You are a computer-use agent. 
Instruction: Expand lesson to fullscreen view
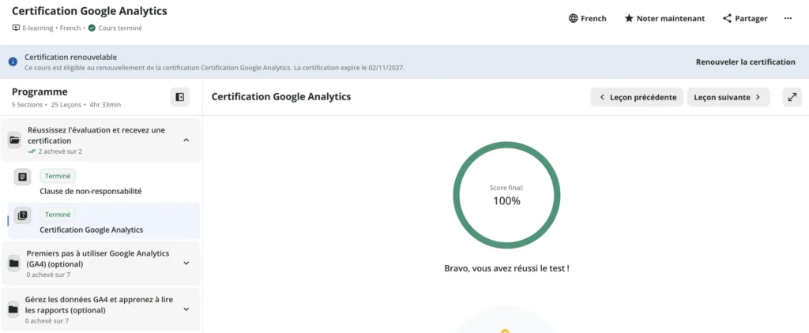click(792, 97)
